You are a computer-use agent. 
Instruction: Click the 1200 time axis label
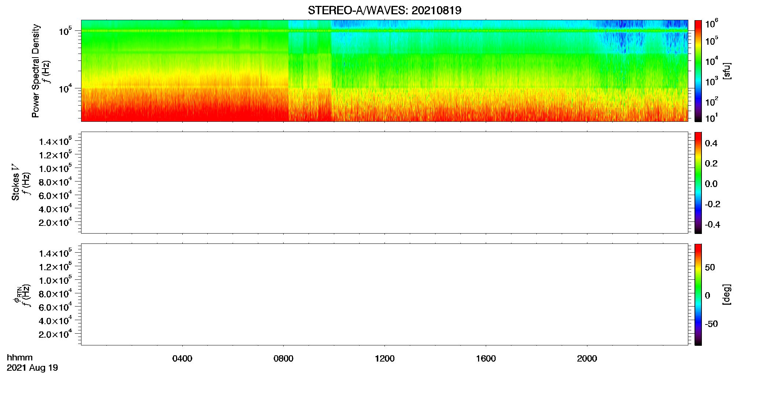(384, 359)
